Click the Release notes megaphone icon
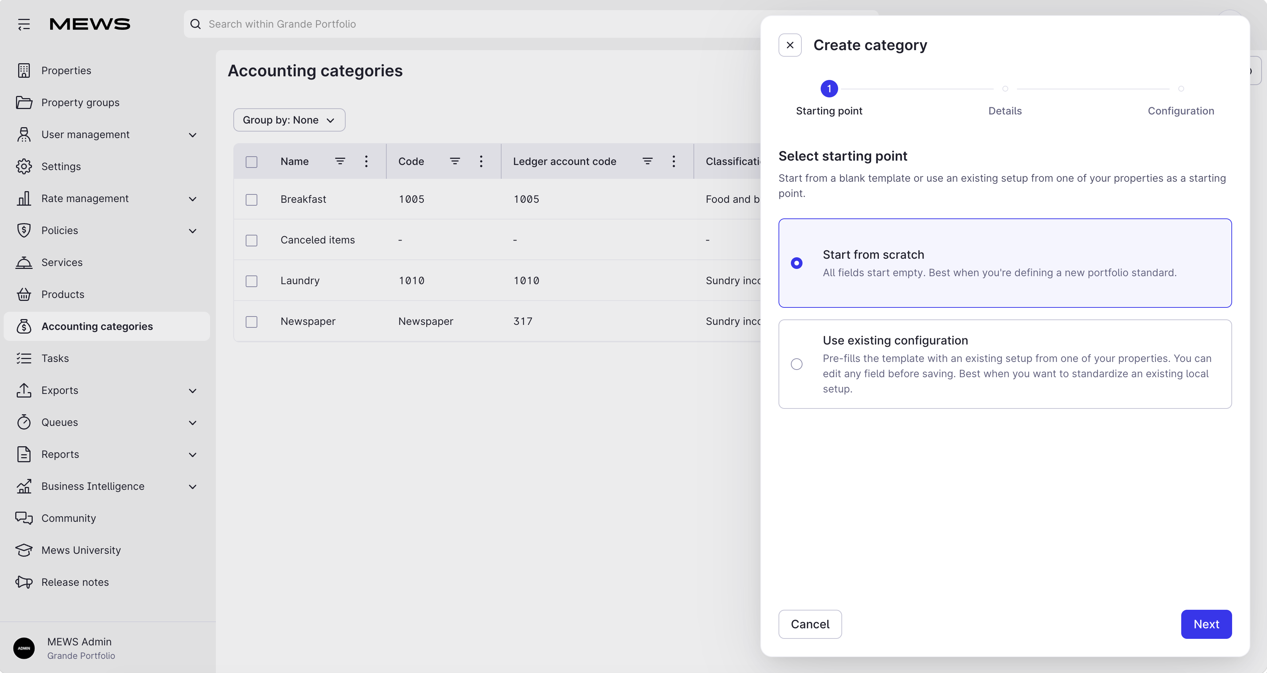Image resolution: width=1267 pixels, height=673 pixels. 24,581
